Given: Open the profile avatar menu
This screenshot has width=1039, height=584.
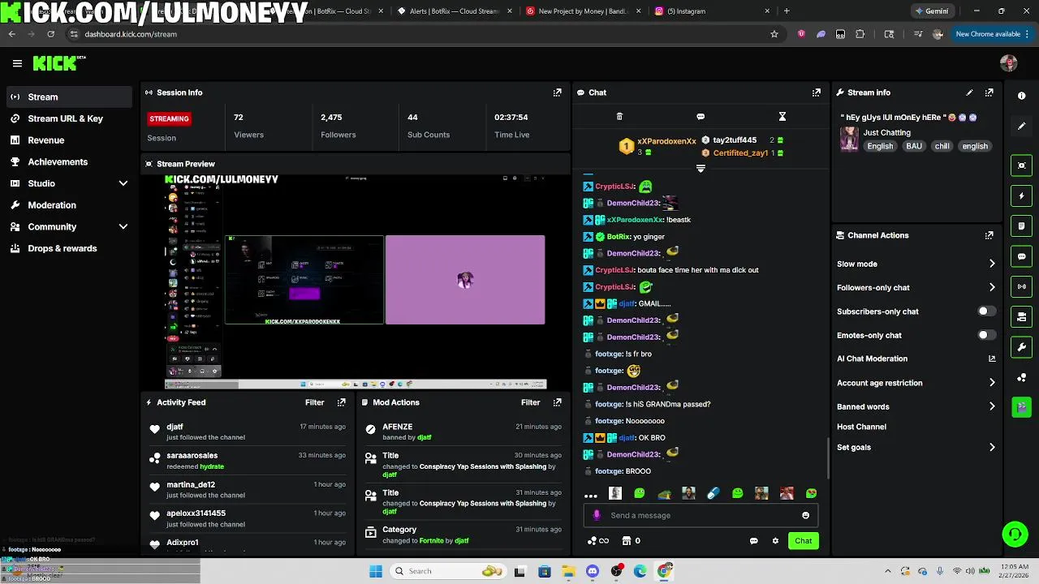Looking at the screenshot, I should click(x=1009, y=63).
